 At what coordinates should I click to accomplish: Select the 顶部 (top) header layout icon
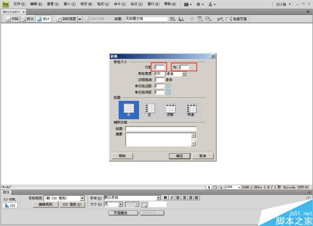click(170, 109)
